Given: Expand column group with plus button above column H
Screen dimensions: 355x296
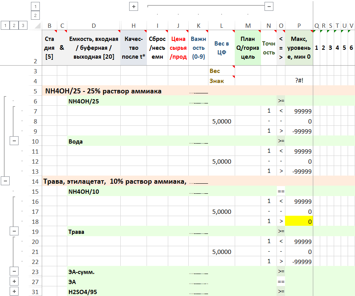Looking at the screenshot, I should click(x=133, y=7).
